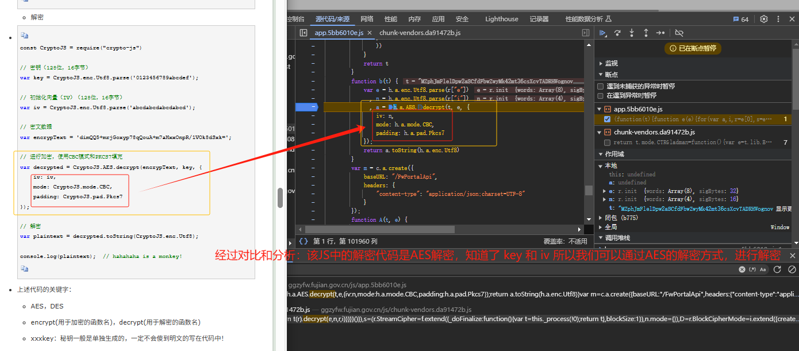Step out of current function

pos(646,33)
